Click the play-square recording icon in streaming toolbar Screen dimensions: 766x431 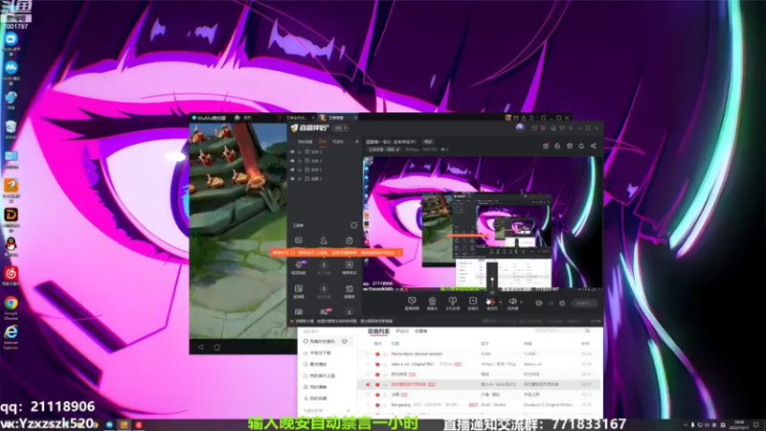(x=472, y=302)
